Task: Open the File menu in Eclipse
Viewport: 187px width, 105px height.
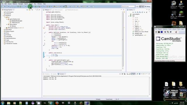Action: point(2,4)
